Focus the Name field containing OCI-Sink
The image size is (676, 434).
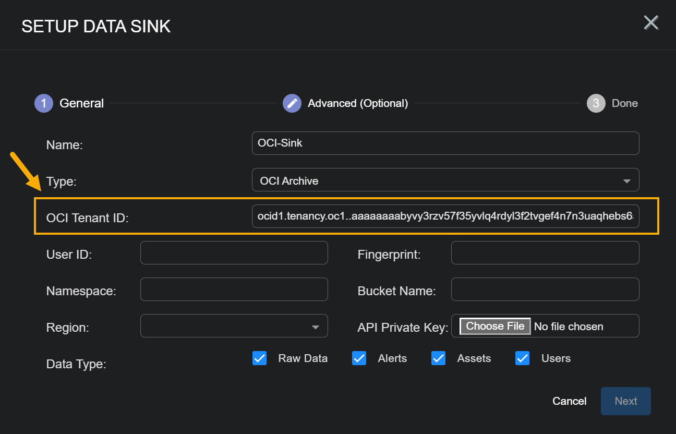[445, 143]
